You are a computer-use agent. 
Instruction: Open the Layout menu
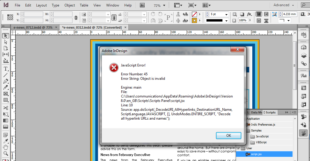click(x=41, y=5)
